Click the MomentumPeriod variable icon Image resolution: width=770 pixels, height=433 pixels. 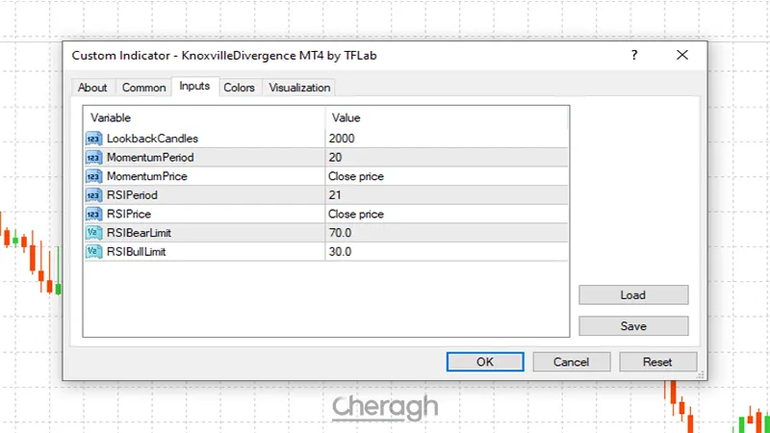(x=93, y=158)
